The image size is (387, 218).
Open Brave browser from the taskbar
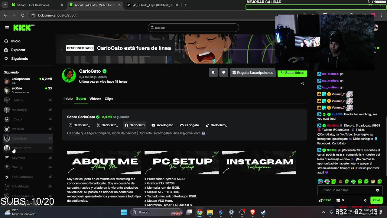point(253,212)
